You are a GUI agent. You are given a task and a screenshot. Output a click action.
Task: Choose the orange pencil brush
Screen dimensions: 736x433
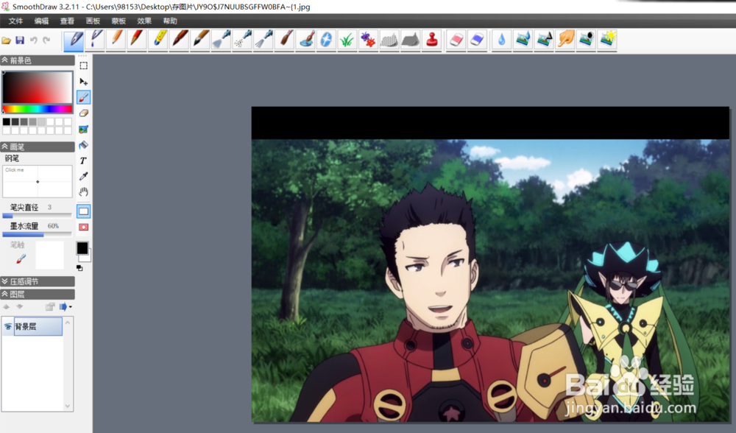(x=116, y=40)
